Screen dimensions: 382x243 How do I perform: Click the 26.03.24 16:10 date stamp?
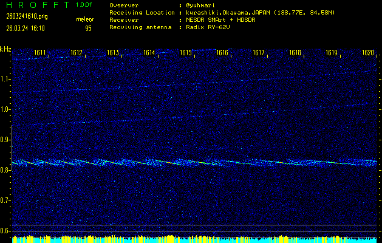point(27,28)
